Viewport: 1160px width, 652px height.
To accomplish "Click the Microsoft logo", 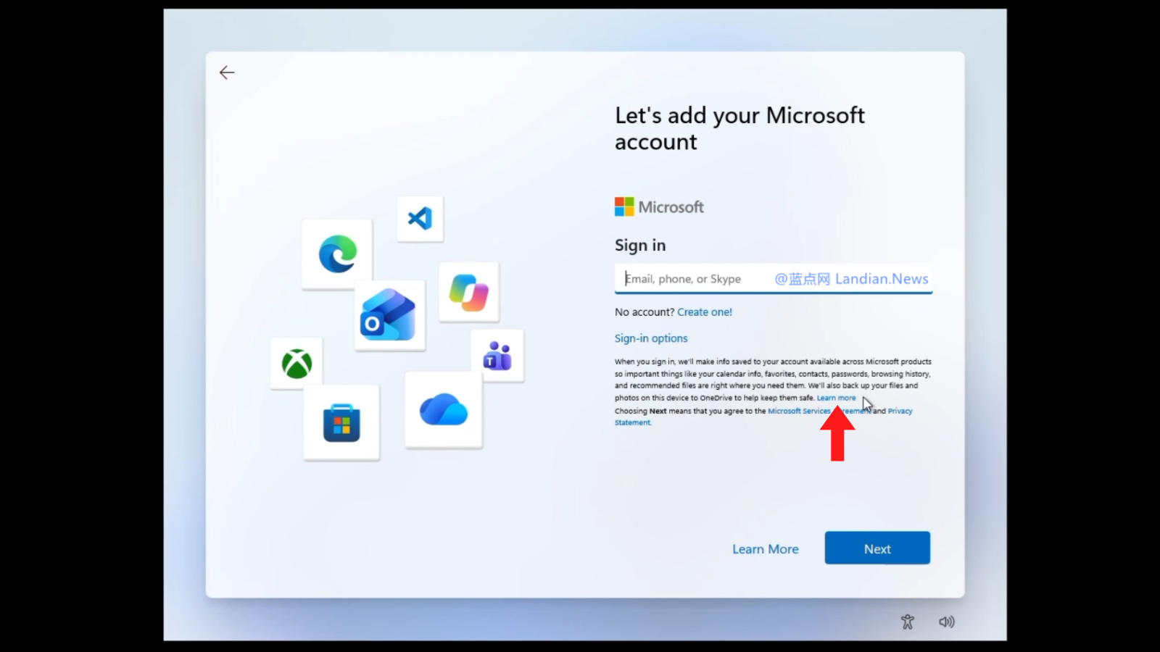I will point(659,207).
